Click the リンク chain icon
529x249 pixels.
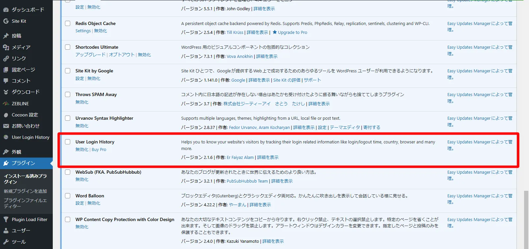point(6,59)
